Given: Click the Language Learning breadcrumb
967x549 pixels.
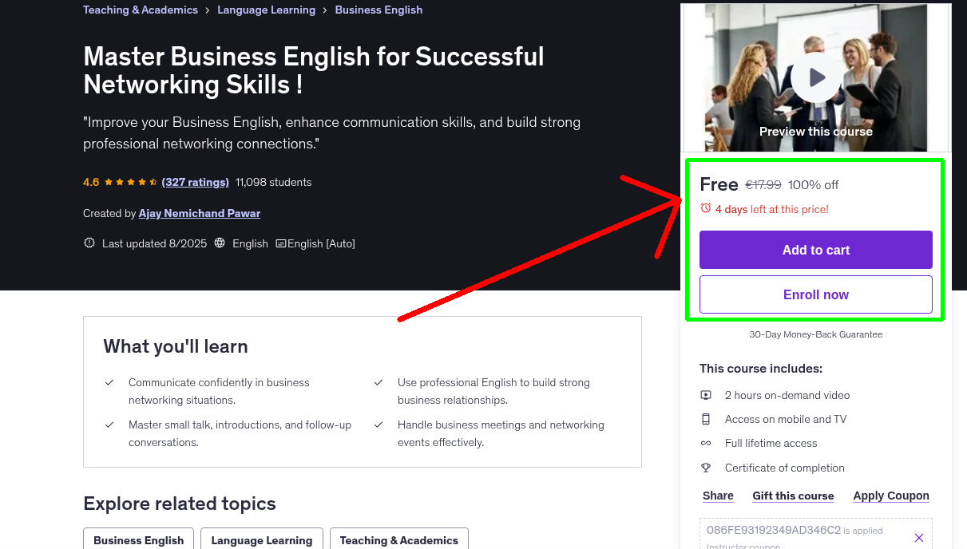Looking at the screenshot, I should 266,10.
